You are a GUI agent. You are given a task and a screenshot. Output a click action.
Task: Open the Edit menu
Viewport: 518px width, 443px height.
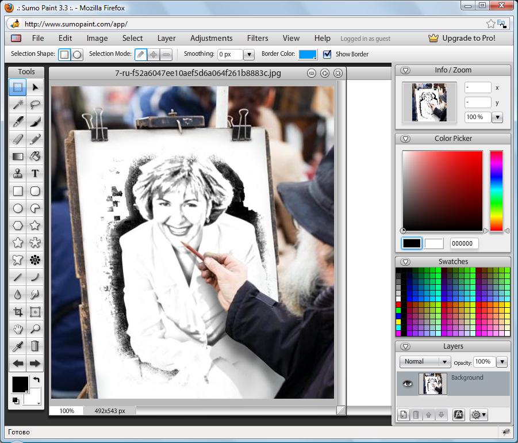65,39
